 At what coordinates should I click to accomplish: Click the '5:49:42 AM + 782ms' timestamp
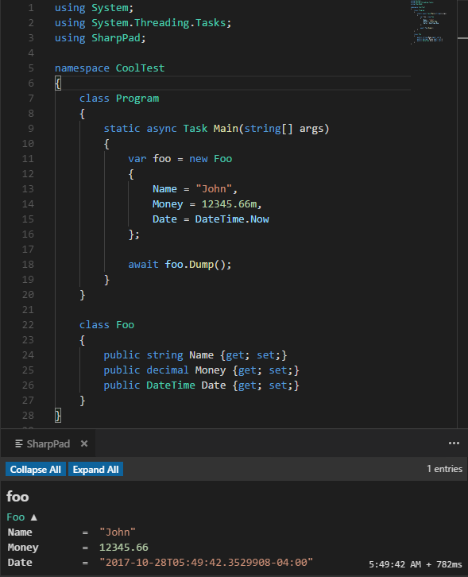pos(415,564)
